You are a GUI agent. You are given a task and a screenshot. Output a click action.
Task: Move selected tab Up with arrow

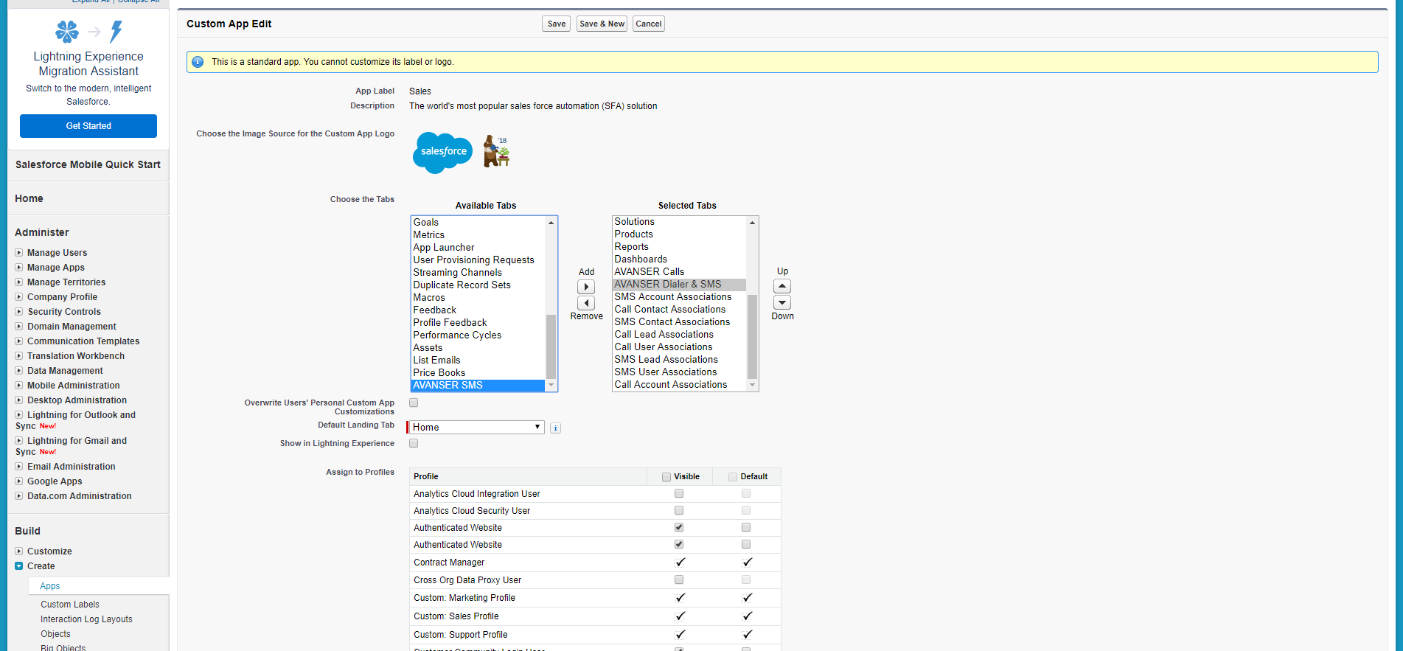coord(782,286)
